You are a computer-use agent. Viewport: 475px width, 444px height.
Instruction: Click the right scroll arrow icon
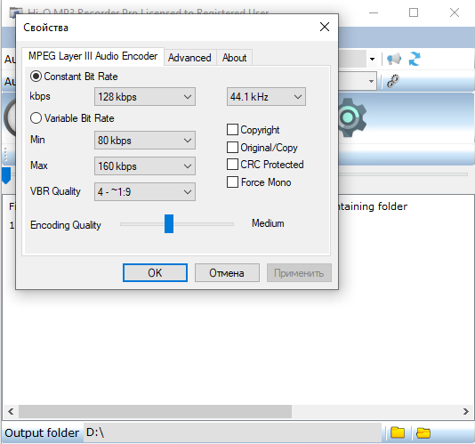466,411
